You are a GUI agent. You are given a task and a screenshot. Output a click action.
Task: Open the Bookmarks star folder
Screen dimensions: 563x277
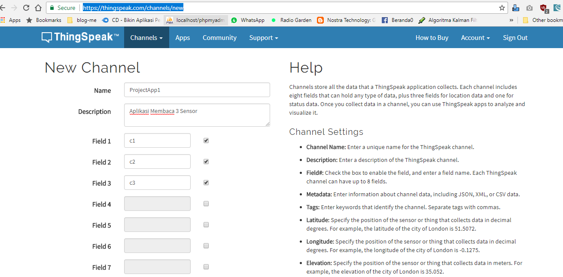click(x=44, y=20)
